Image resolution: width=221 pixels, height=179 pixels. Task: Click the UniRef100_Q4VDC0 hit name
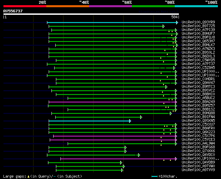(198, 155)
